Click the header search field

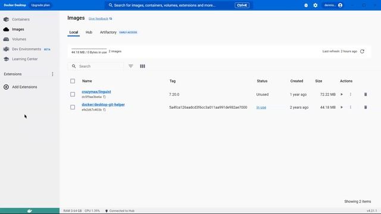coord(179,5)
